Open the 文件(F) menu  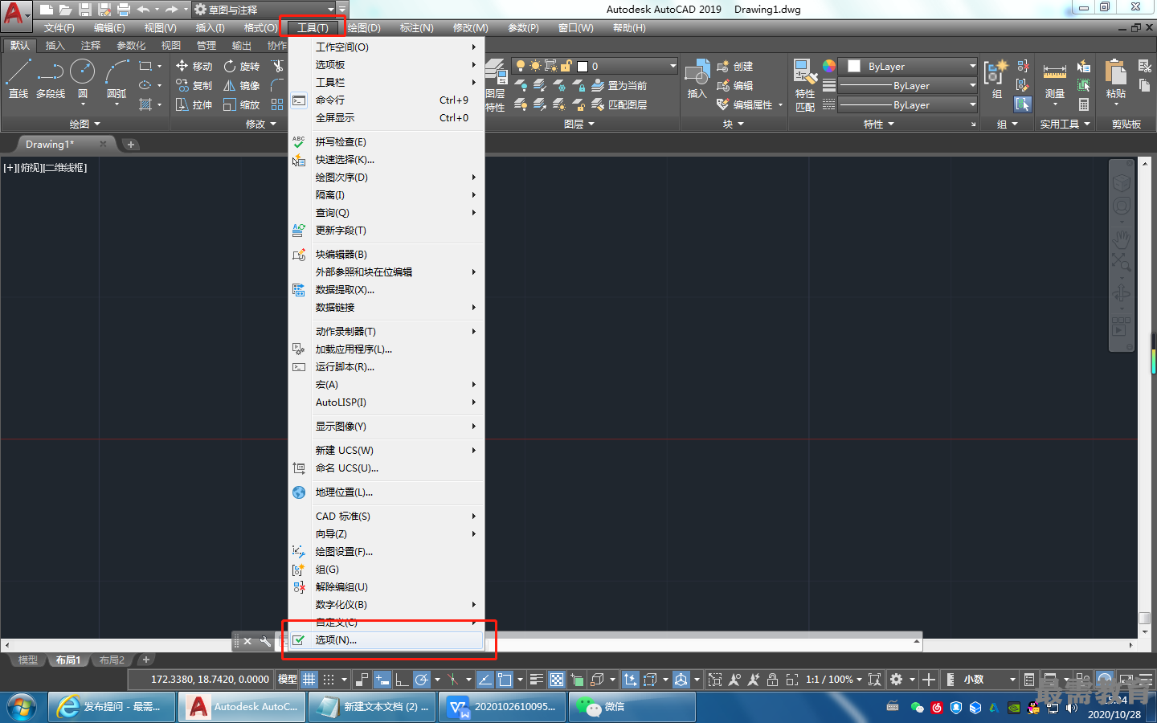click(x=59, y=28)
